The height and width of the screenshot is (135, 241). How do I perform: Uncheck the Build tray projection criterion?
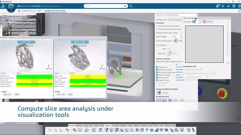[157, 70]
